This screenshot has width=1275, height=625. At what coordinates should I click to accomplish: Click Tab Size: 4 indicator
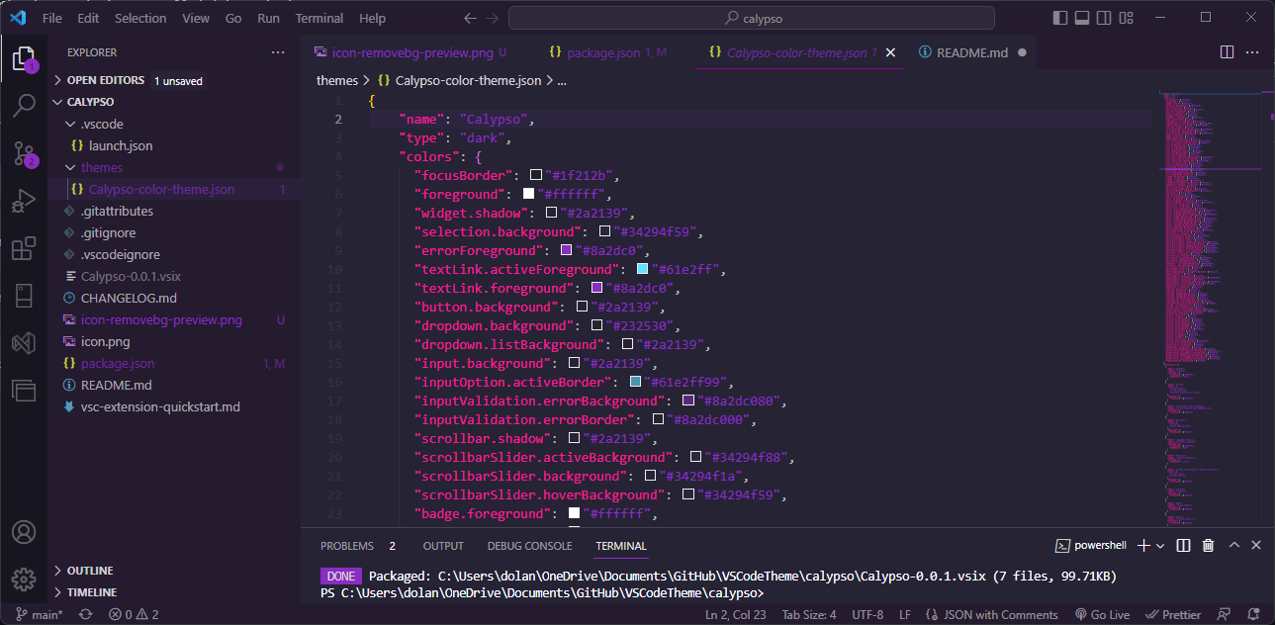pos(808,614)
